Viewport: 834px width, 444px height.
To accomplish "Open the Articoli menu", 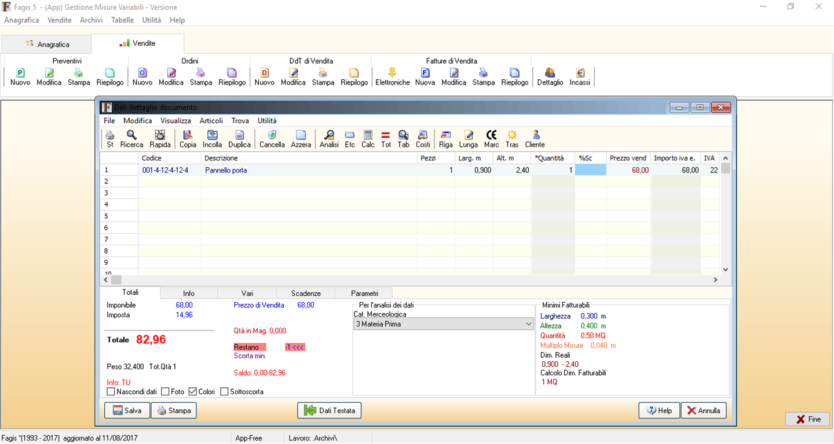I will [211, 121].
